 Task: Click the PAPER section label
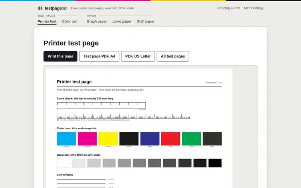click(91, 16)
